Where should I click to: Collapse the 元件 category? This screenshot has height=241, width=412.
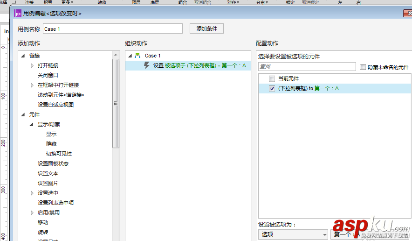pos(23,114)
